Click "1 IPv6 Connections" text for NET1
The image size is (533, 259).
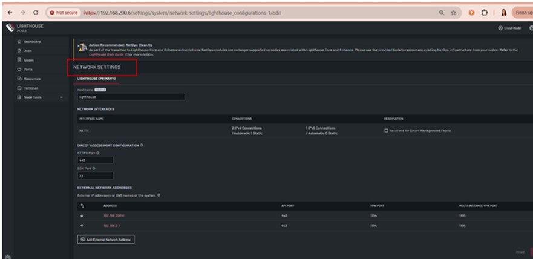click(x=321, y=128)
